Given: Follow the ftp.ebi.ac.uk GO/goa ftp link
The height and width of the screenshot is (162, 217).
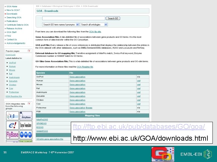Looking at the screenshot, I should 139,127.
